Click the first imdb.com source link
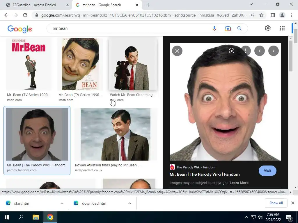 click(x=14, y=100)
